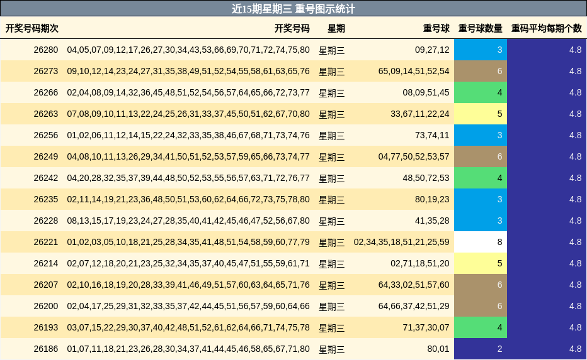Click the brown count cell for draw 26273

tap(481, 71)
